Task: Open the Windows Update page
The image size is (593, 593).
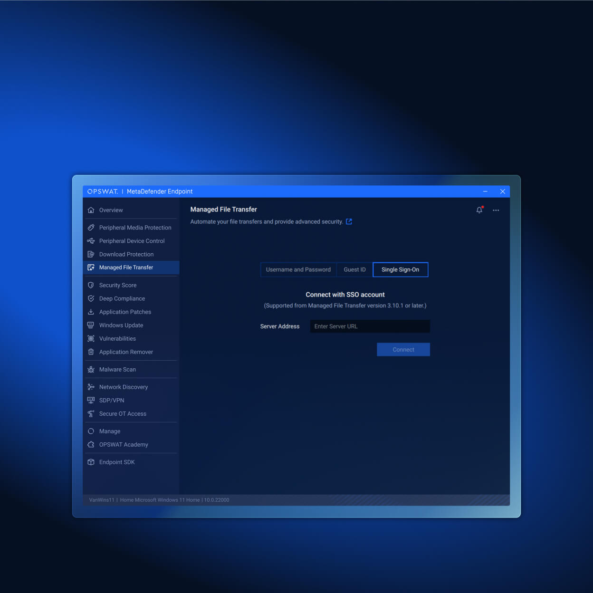Action: pyautogui.click(x=121, y=325)
